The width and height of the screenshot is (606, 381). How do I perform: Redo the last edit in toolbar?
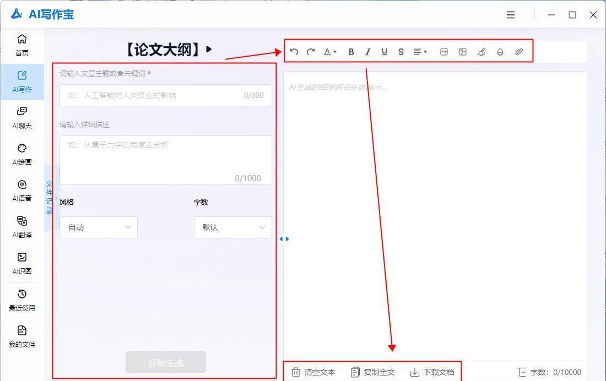click(311, 52)
